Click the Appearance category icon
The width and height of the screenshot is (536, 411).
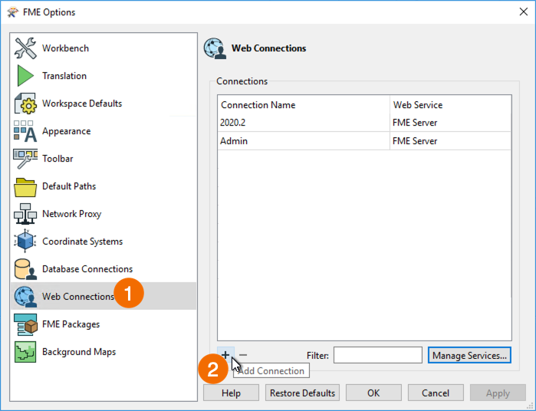25,131
